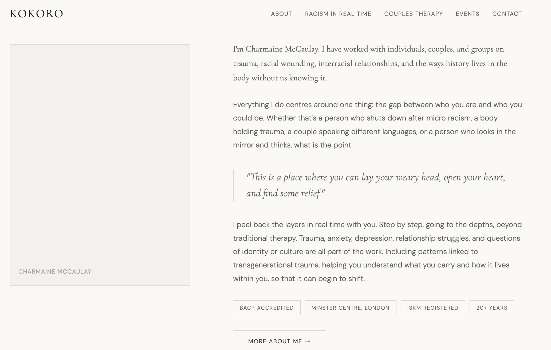Open the Contact page link

507,14
